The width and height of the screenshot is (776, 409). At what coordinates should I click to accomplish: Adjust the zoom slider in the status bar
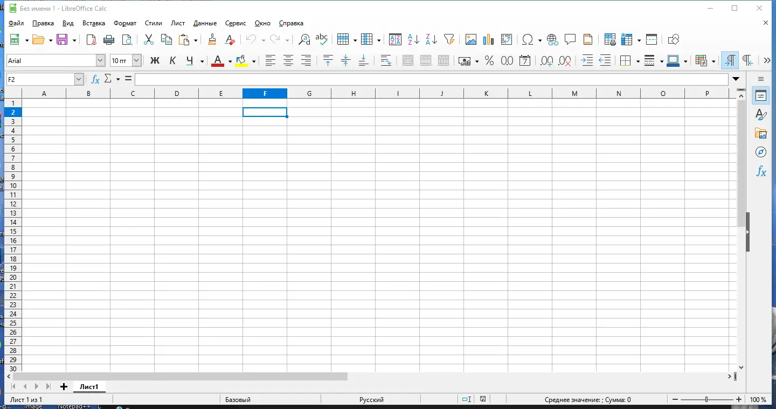(x=706, y=399)
